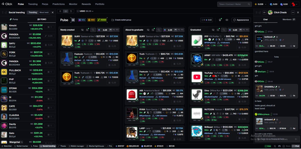
Task: Select preset P2 in Newly created column
Action: tap(114, 30)
